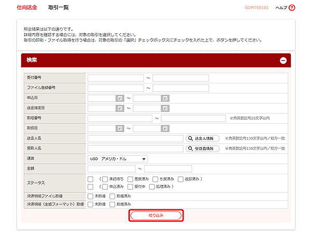Image resolution: width=312 pixels, height=238 pixels.
Task: Open the ヘルプ question mark icon
Action: 292,8
